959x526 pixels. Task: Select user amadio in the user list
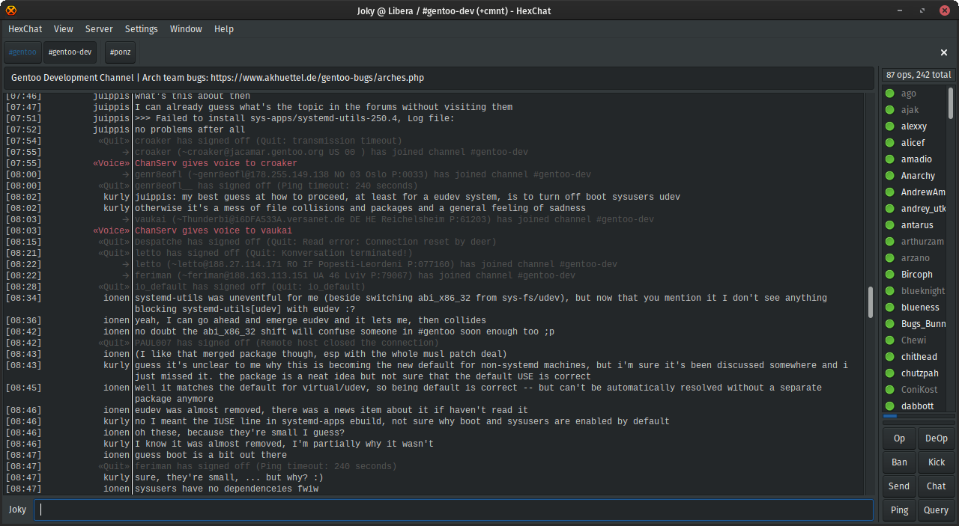(x=916, y=159)
